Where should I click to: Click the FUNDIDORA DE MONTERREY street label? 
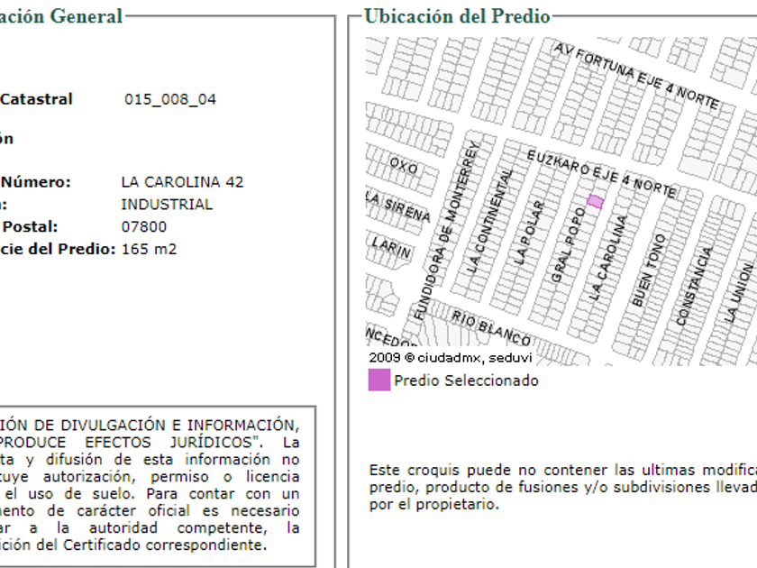click(x=447, y=230)
